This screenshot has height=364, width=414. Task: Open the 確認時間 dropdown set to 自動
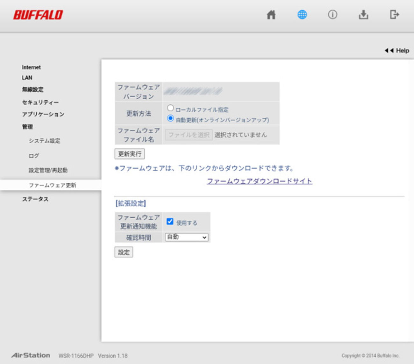tap(187, 237)
